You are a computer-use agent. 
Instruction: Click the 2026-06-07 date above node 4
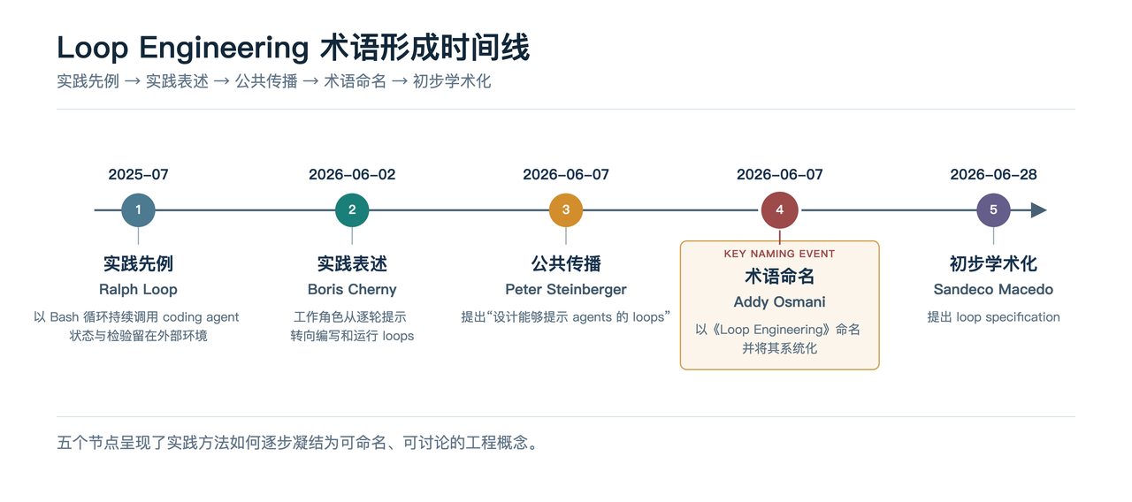pyautogui.click(x=780, y=174)
